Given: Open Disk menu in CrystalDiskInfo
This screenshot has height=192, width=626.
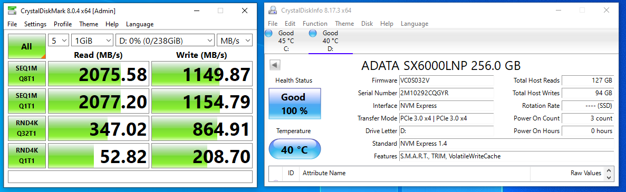Looking at the screenshot, I should 367,24.
